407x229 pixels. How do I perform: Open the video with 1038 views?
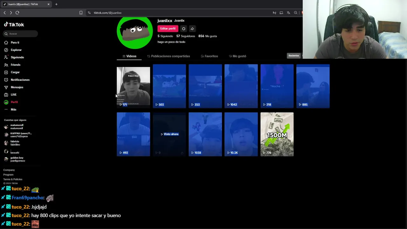pyautogui.click(x=205, y=134)
